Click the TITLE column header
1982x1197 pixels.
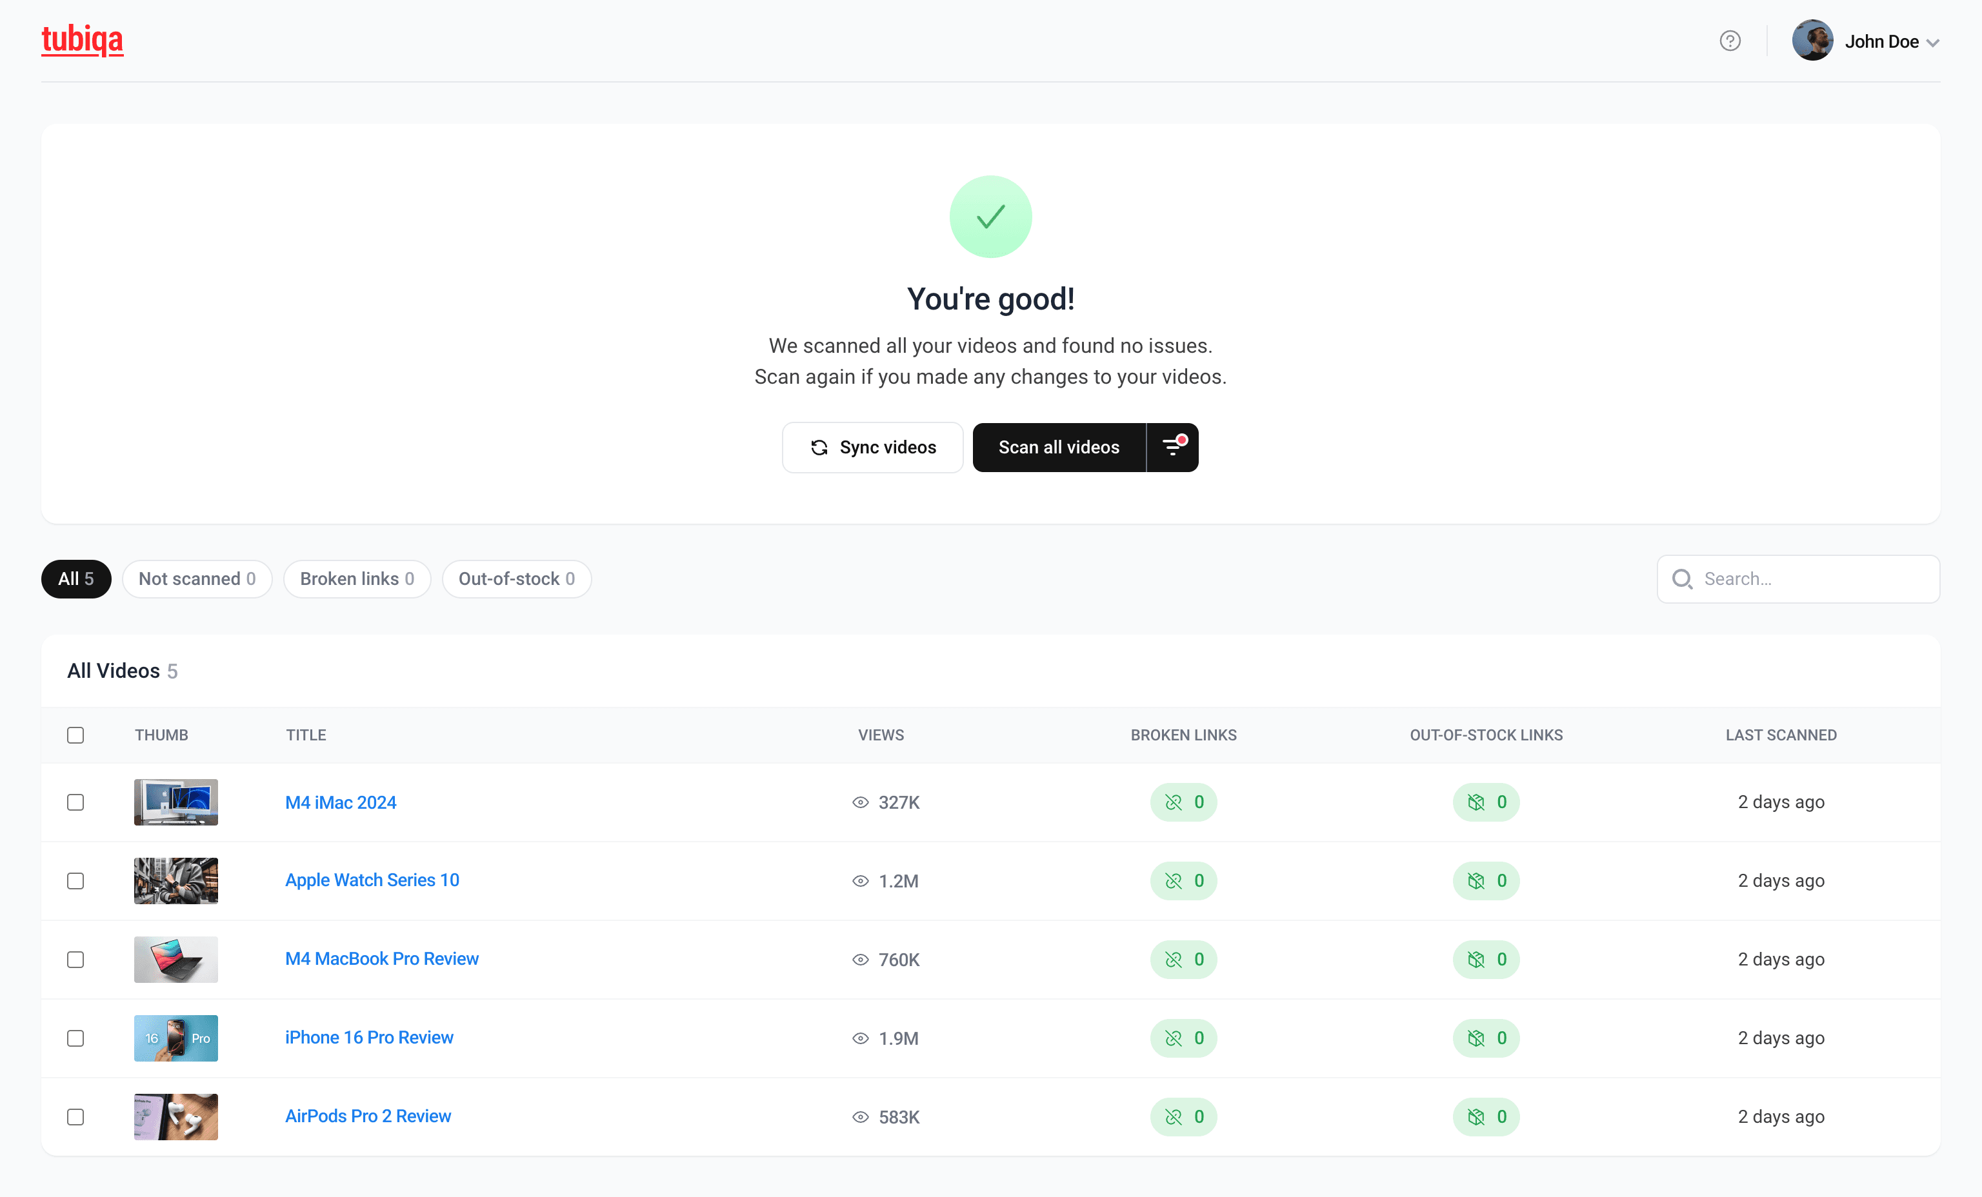(x=306, y=736)
